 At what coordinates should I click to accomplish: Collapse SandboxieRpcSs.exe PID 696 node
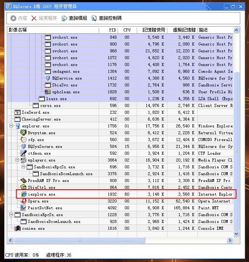[23, 167]
